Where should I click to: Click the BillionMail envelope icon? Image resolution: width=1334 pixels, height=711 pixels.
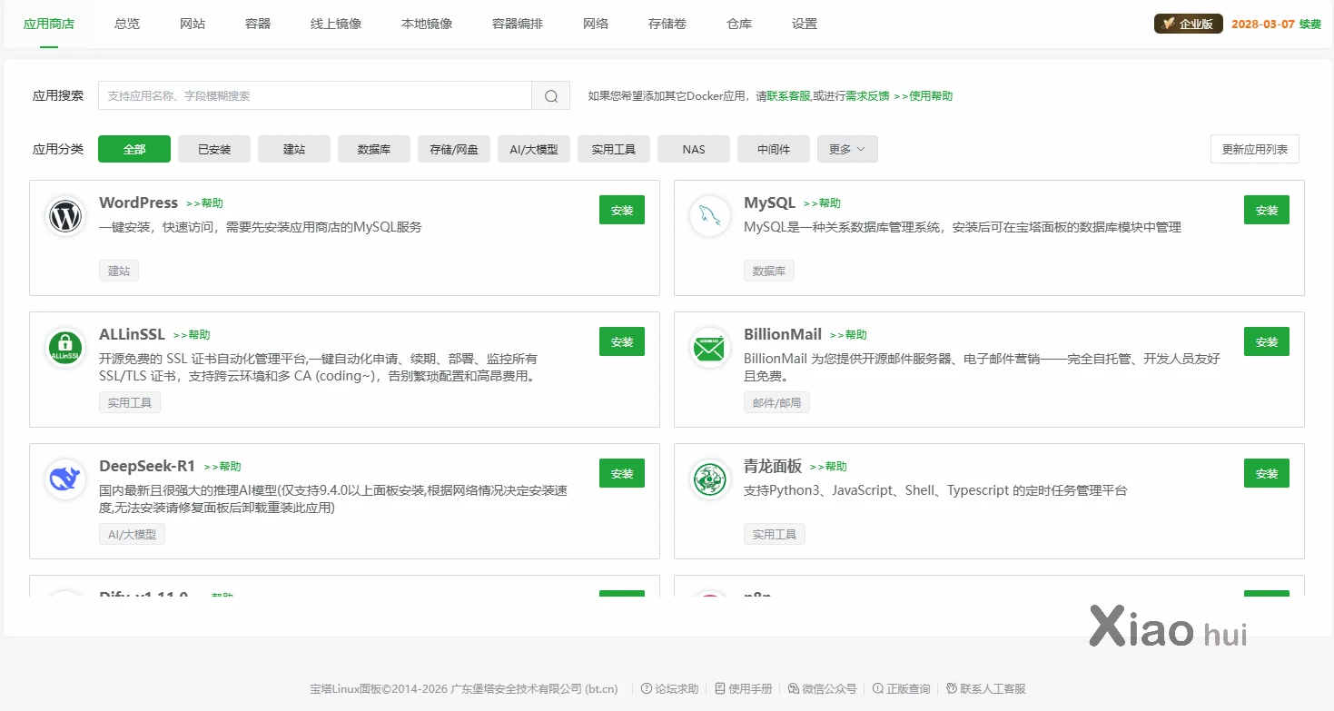pos(710,349)
